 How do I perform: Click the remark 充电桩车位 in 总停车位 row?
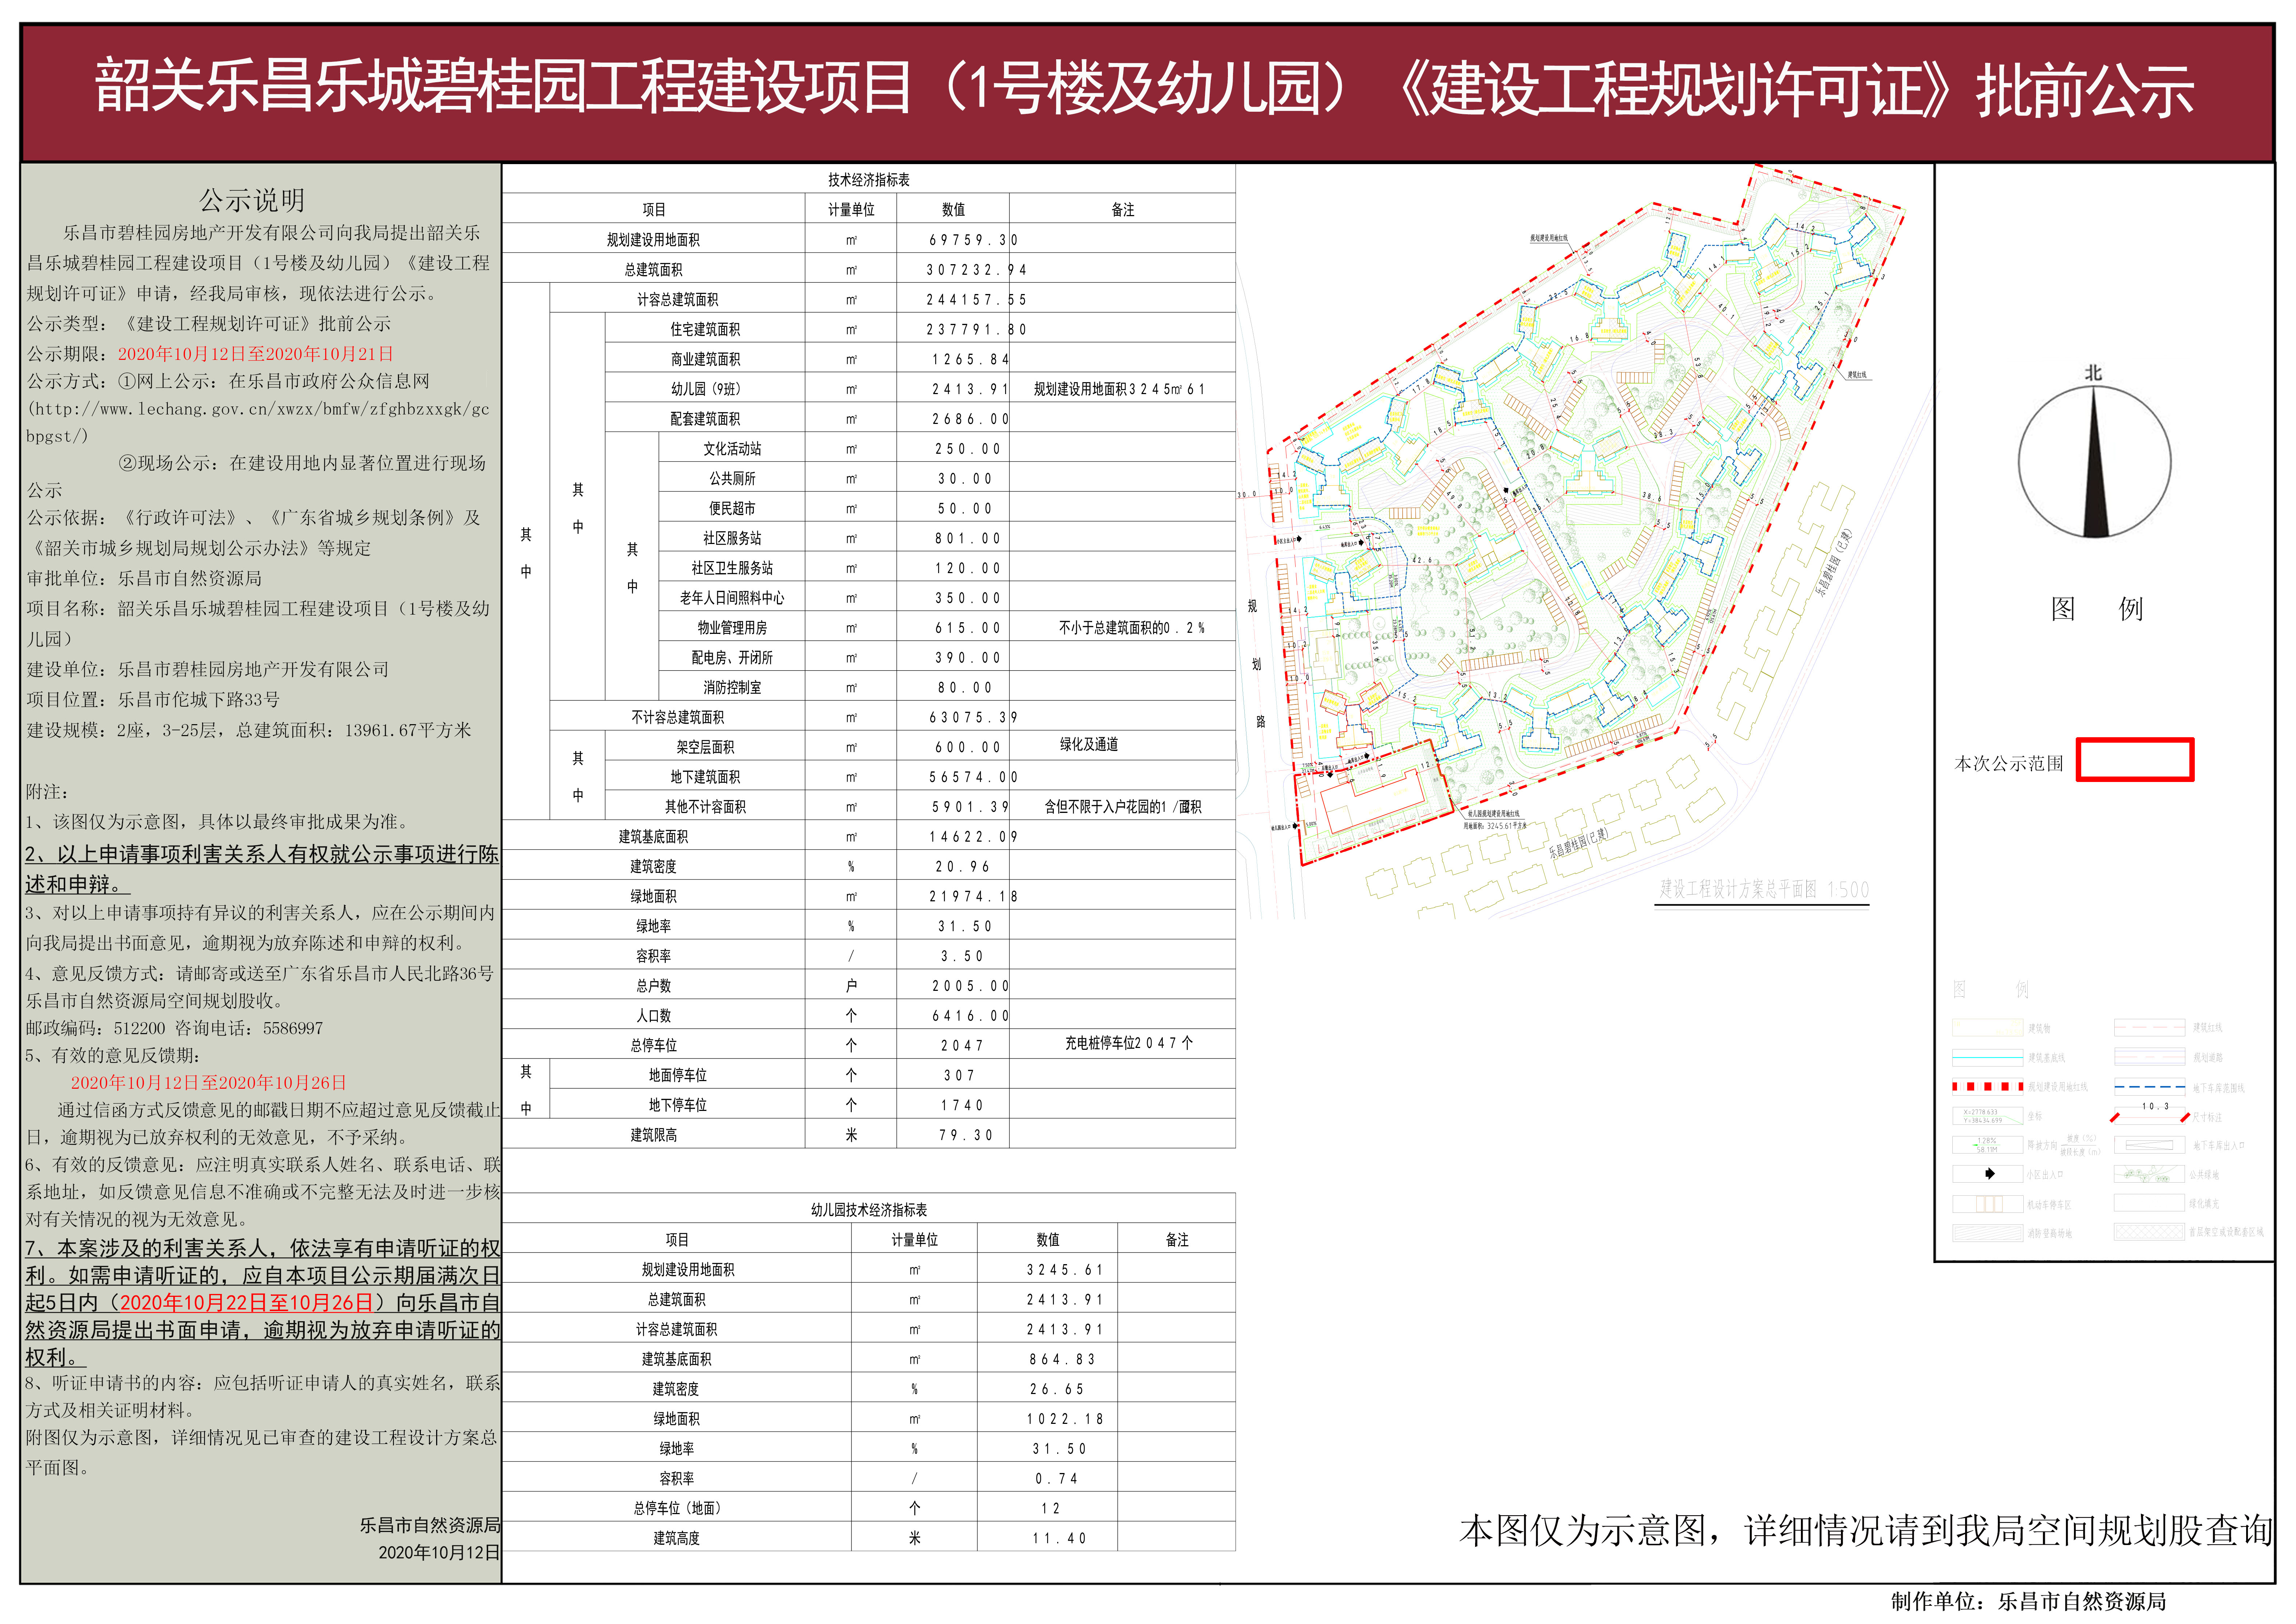tap(1129, 1043)
